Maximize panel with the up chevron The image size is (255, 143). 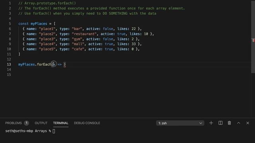click(x=239, y=123)
